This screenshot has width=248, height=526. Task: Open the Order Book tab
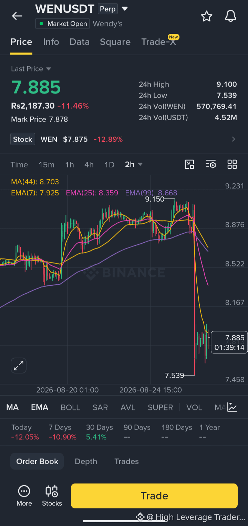[37, 461]
